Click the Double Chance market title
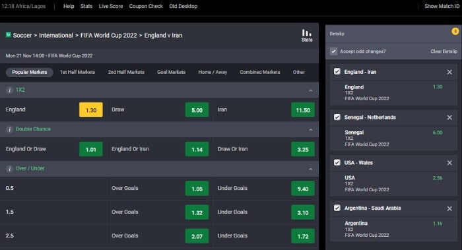 coord(33,129)
